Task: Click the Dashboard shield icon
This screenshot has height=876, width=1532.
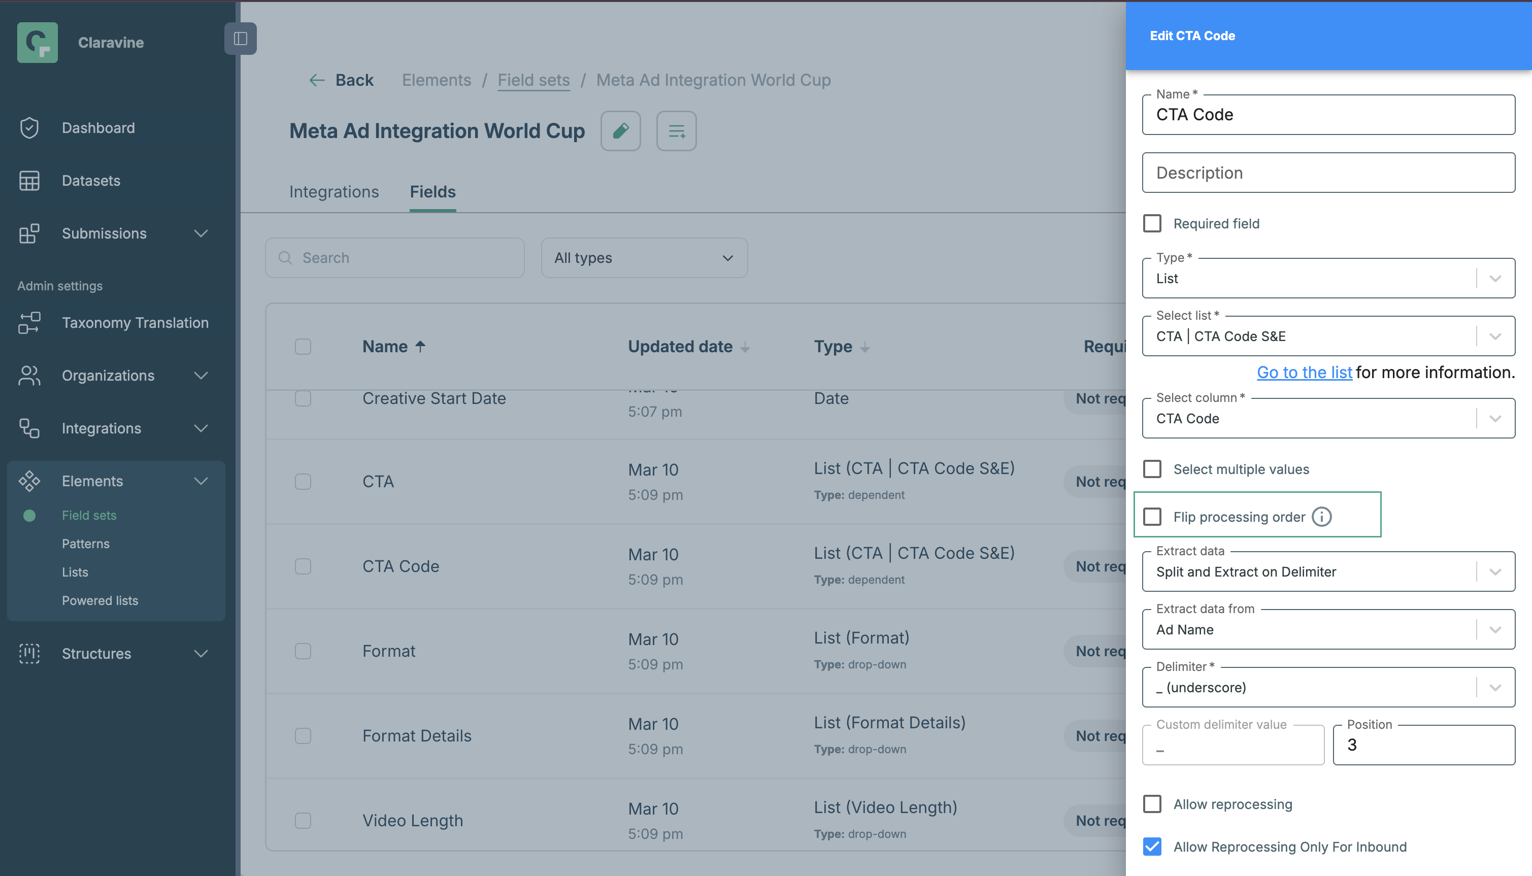Action: coord(29,127)
